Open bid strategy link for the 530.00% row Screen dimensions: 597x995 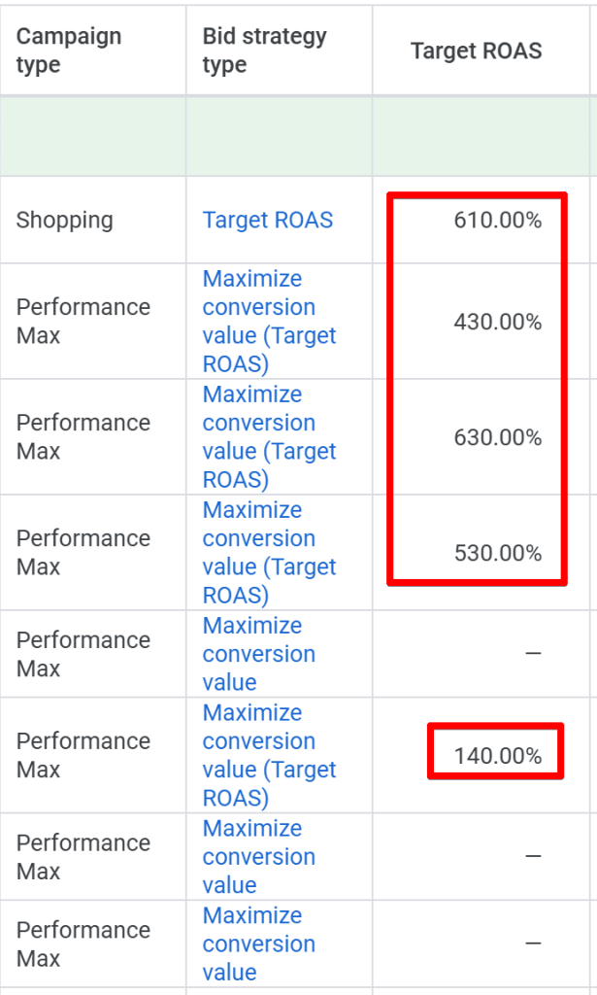click(x=269, y=553)
